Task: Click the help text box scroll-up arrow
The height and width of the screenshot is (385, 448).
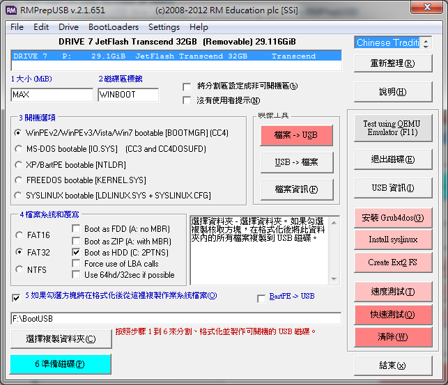Action: [334, 222]
